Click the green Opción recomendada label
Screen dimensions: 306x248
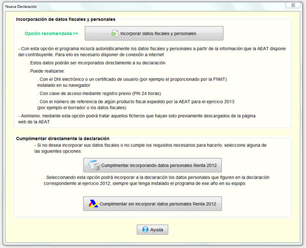click(x=52, y=34)
